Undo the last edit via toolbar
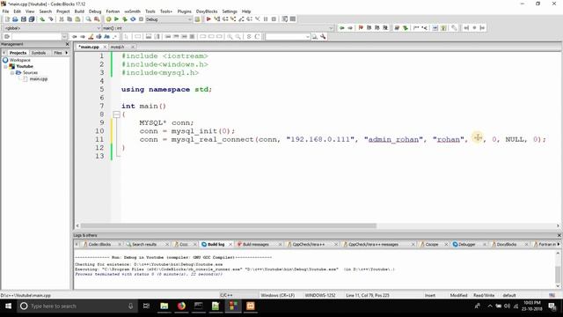The image size is (563, 317). click(x=42, y=19)
